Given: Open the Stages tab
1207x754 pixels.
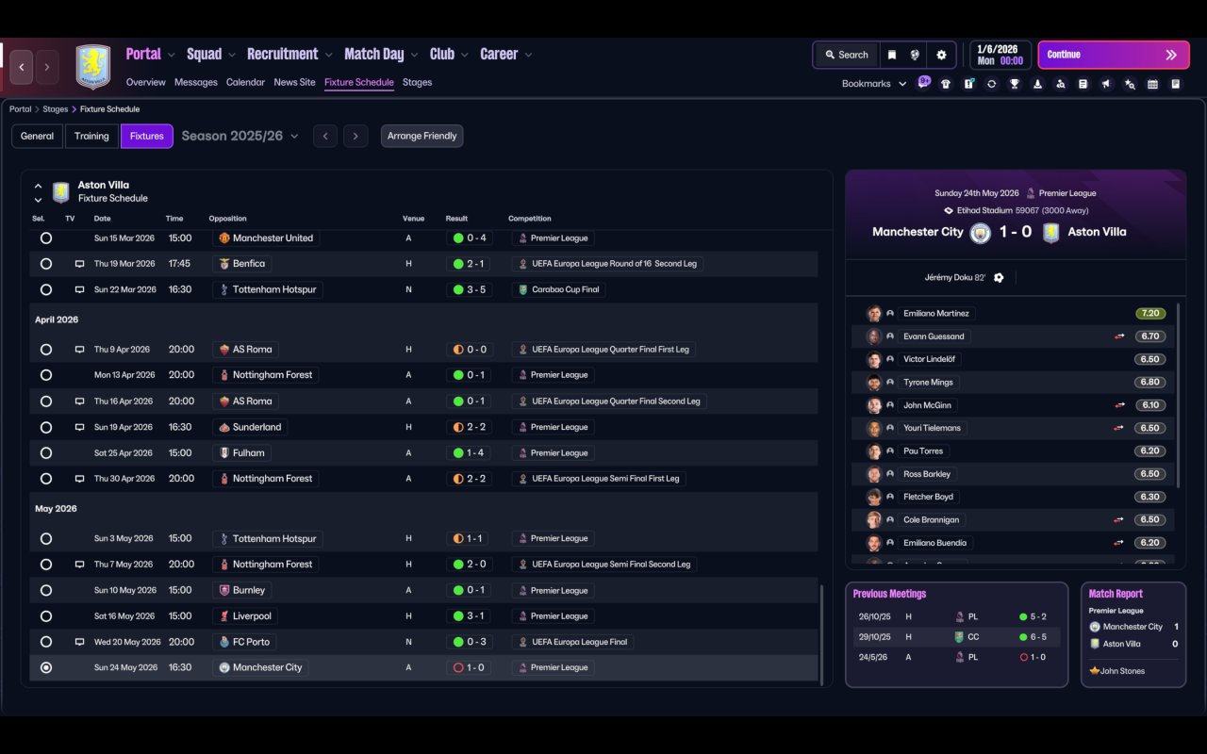Looking at the screenshot, I should point(417,82).
